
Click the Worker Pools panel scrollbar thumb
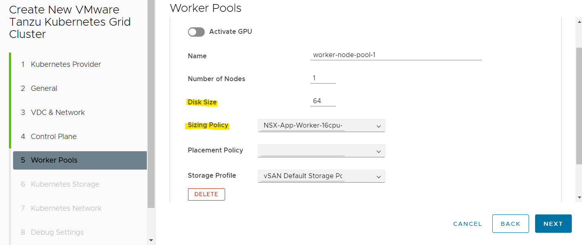(579, 106)
